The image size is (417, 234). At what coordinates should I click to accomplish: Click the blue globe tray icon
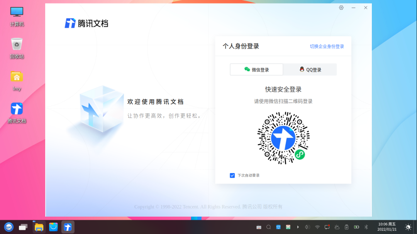point(278,227)
